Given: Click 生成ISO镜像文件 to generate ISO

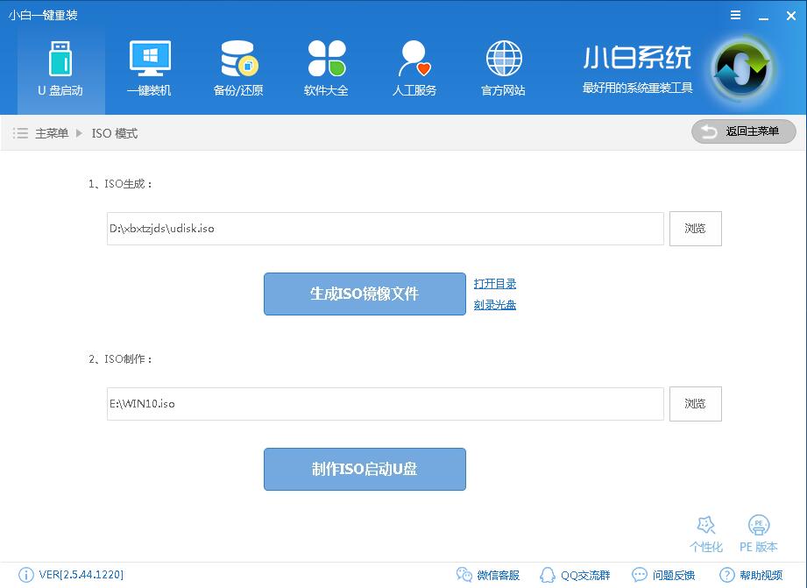Looking at the screenshot, I should pyautogui.click(x=364, y=294).
